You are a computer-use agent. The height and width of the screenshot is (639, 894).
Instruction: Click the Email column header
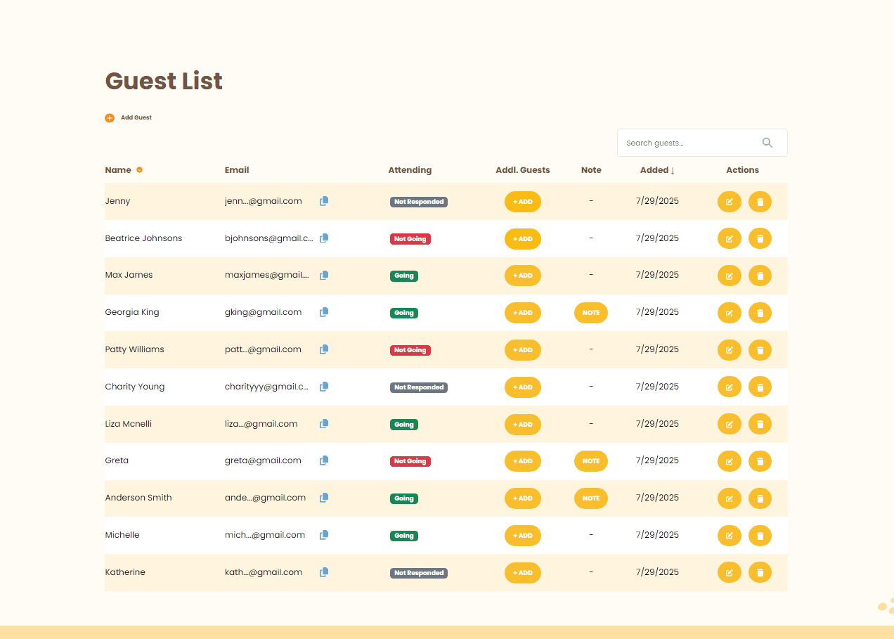237,170
